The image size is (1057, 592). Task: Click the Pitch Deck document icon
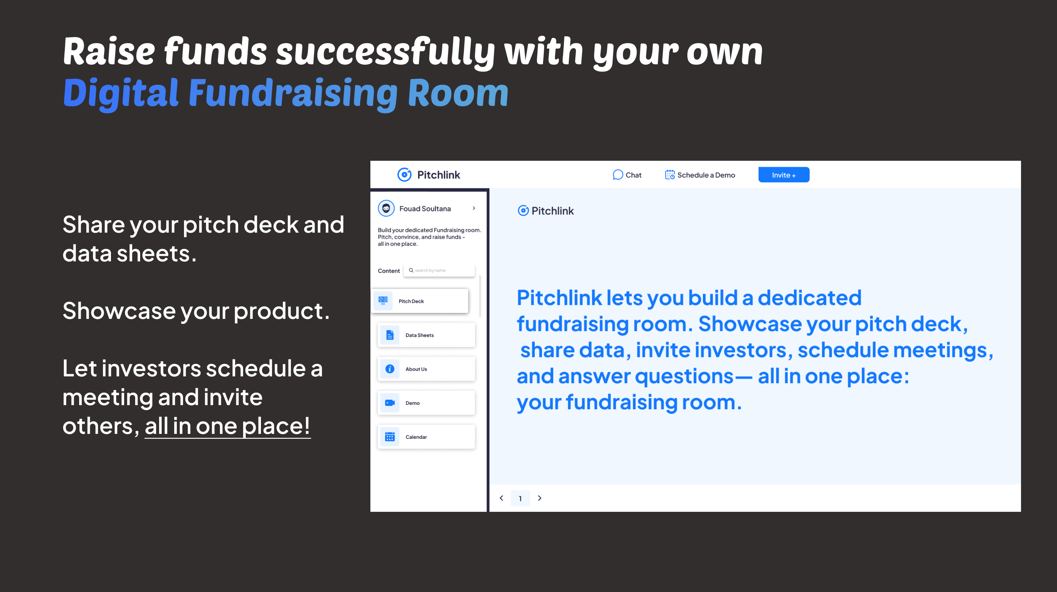(x=387, y=301)
